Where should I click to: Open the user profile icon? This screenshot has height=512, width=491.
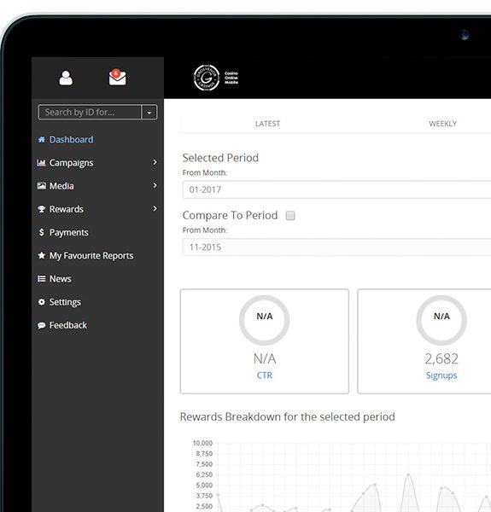pyautogui.click(x=66, y=78)
